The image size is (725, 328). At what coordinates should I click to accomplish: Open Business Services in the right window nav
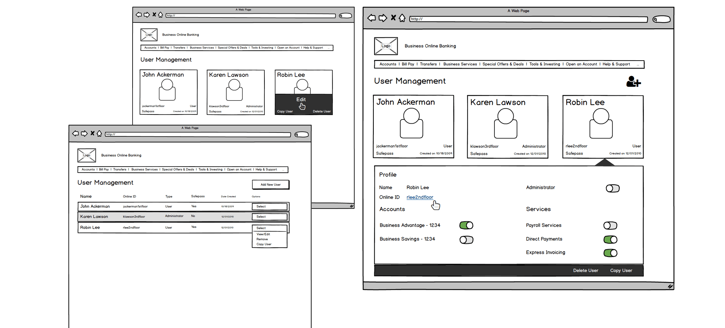460,64
